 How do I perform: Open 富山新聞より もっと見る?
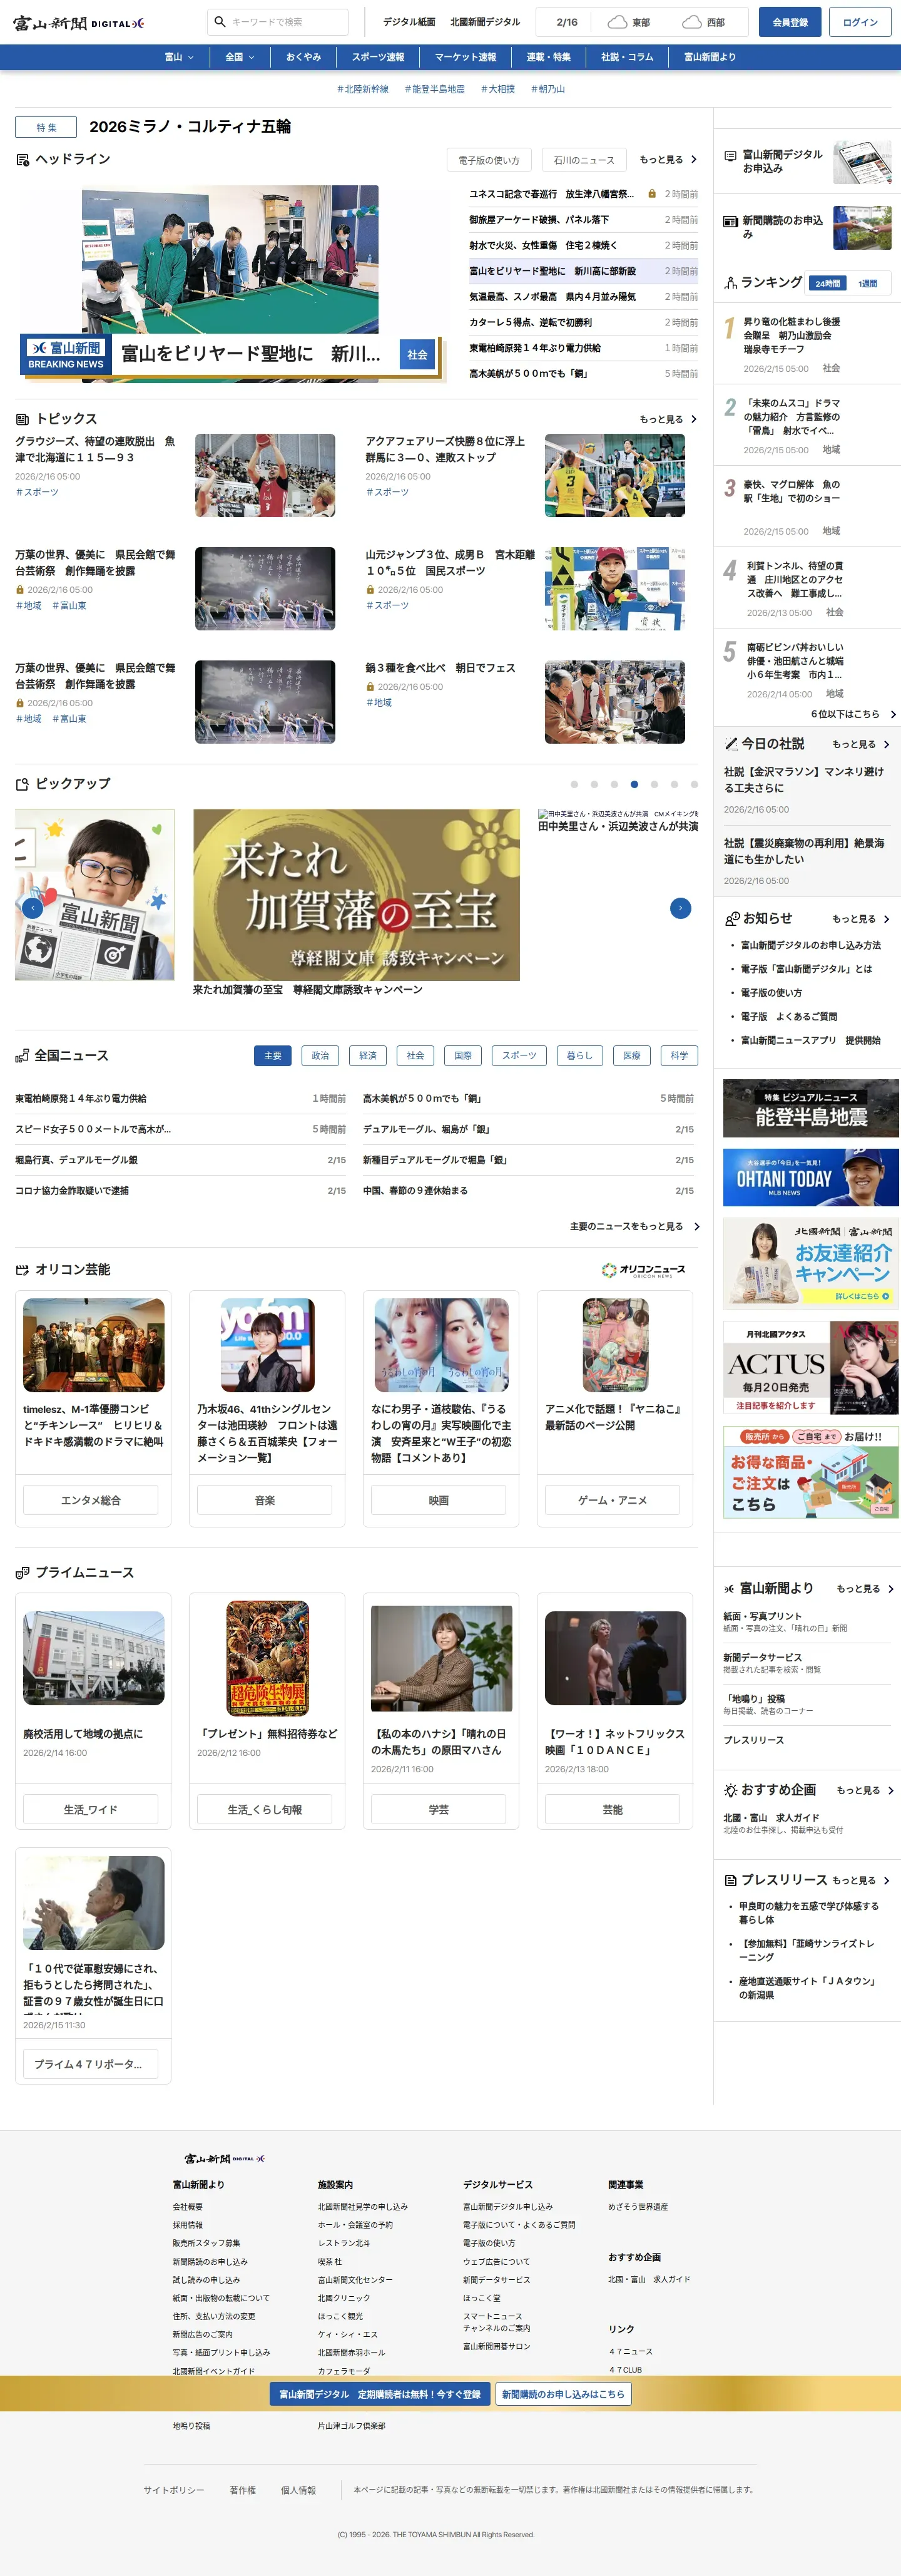pos(866,1588)
